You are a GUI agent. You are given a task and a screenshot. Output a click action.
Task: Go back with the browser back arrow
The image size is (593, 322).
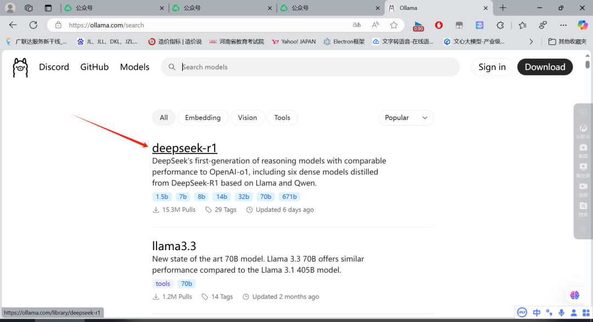[x=13, y=25]
